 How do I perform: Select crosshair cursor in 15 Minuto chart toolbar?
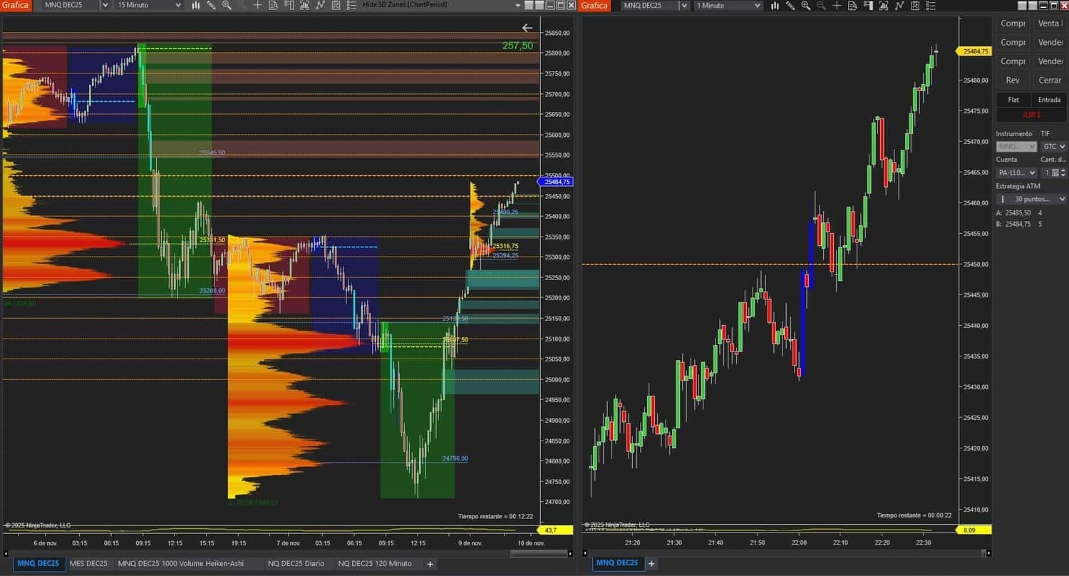tap(258, 5)
